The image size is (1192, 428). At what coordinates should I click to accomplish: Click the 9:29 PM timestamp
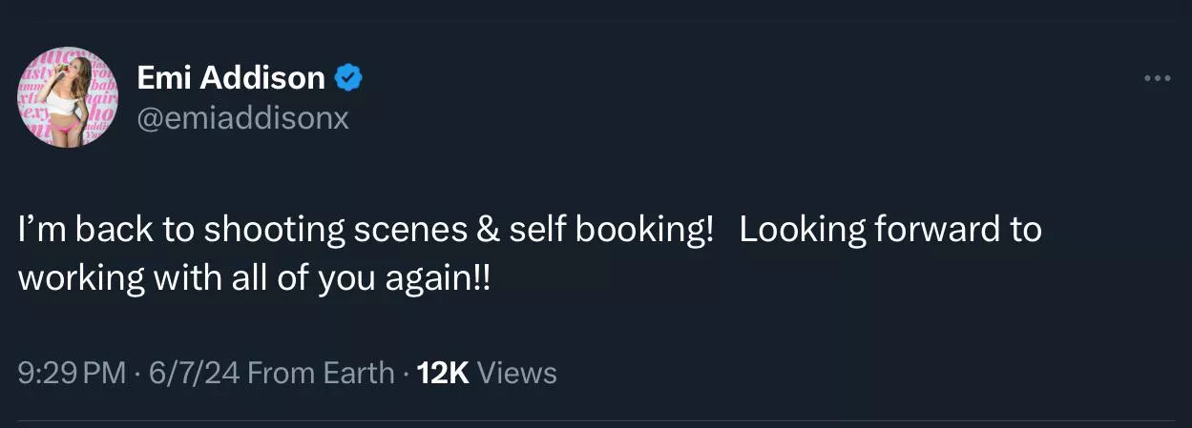72,373
